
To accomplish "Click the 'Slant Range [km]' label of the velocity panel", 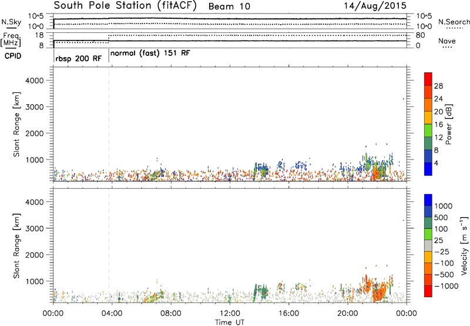I will [16, 246].
